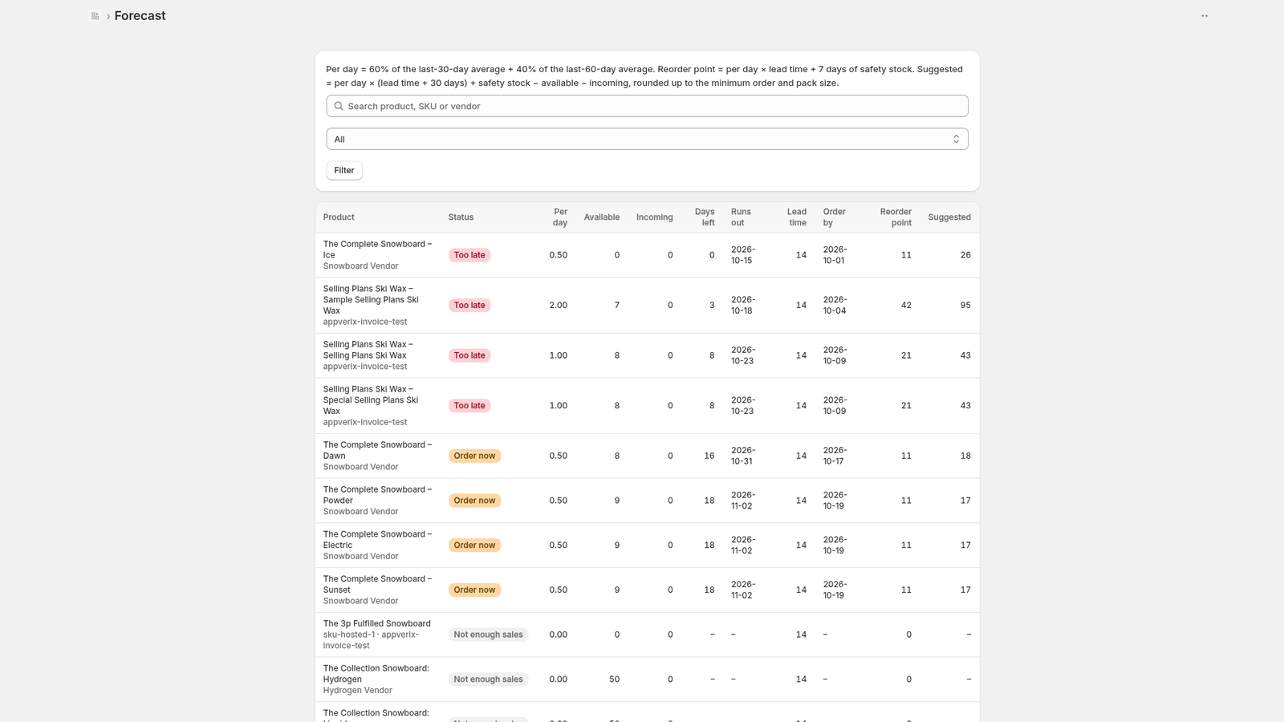Click Too late badge for Snowboard – Ice
1284x722 pixels.
(x=469, y=255)
